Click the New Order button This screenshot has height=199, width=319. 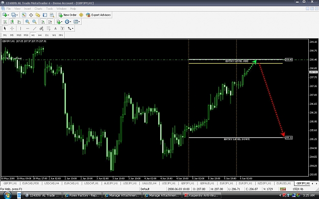pos(67,15)
